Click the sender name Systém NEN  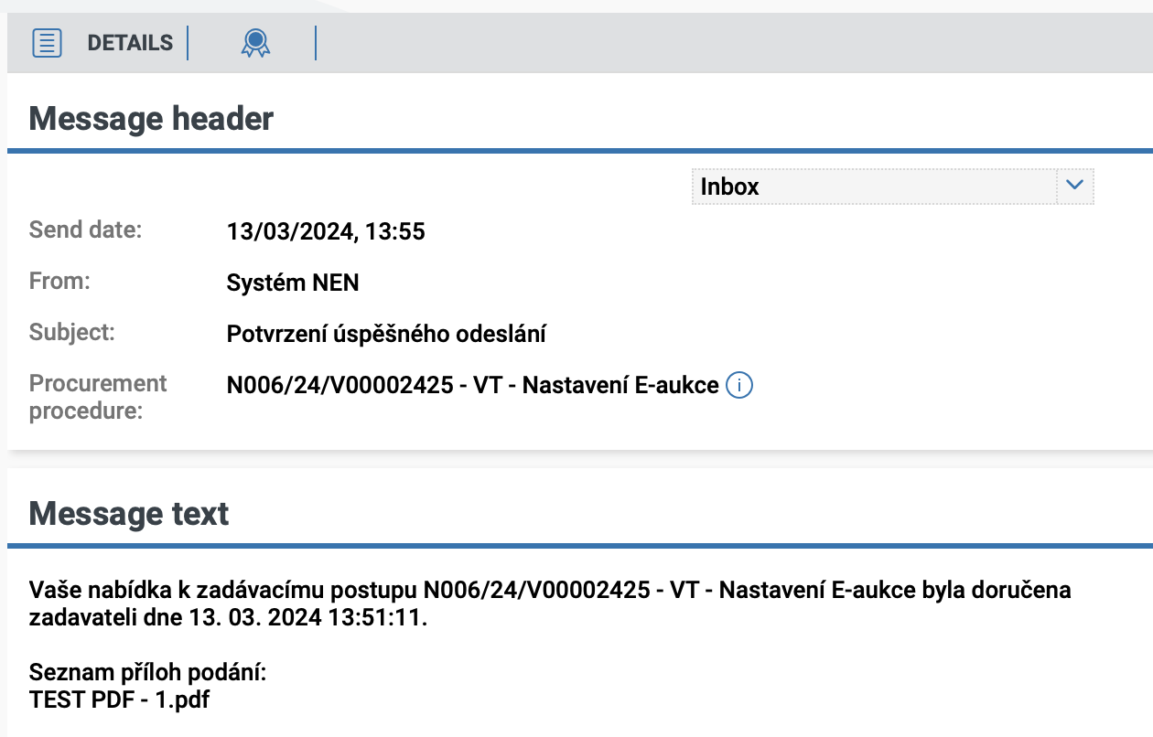(x=293, y=283)
